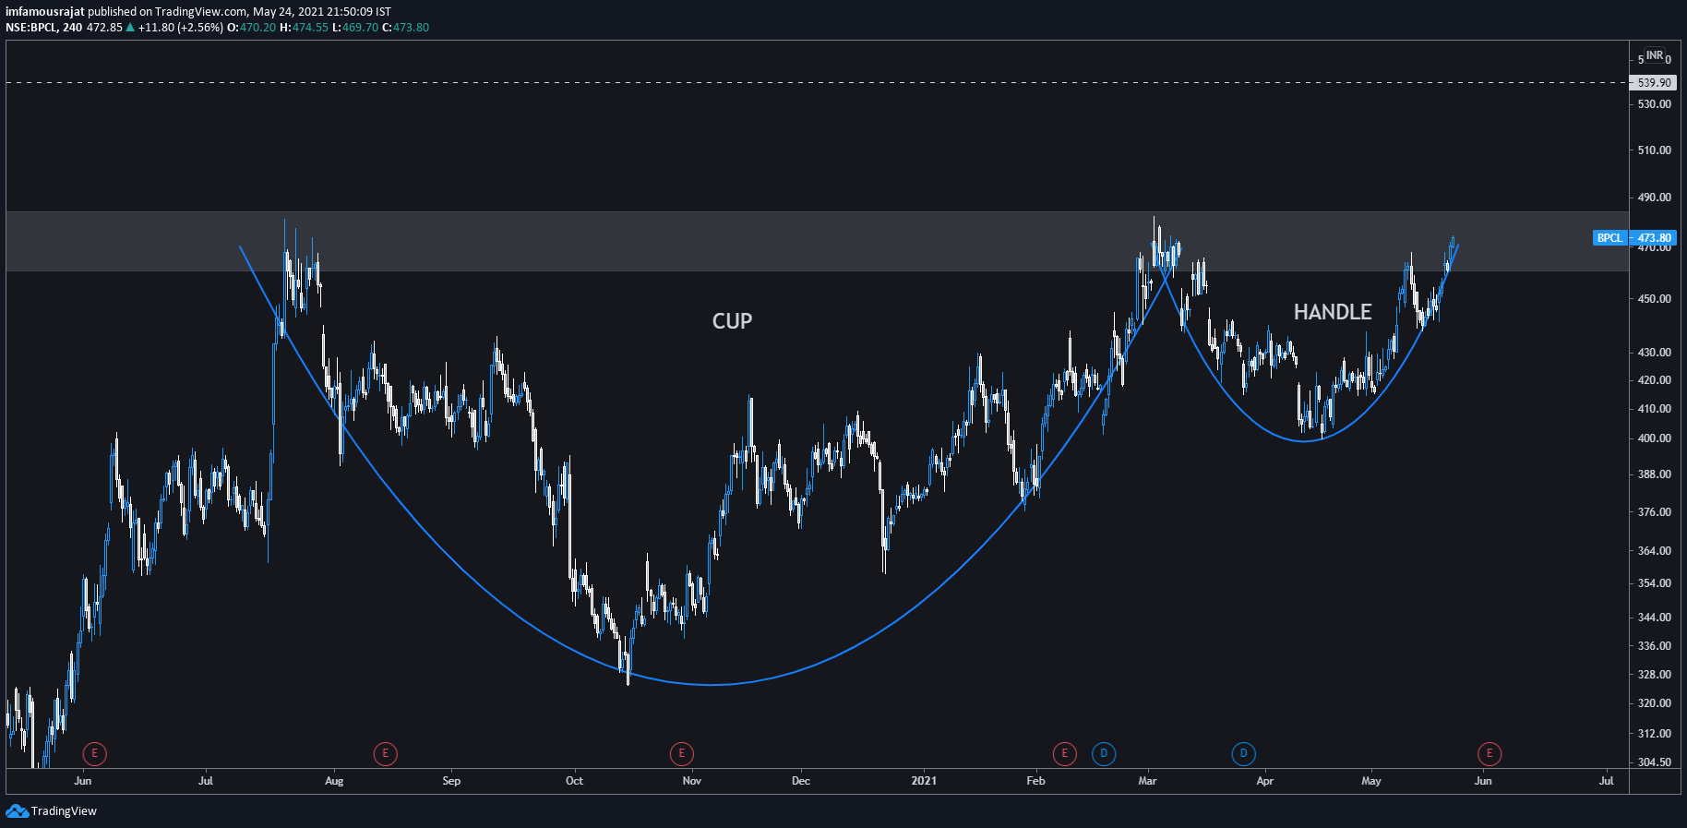Image resolution: width=1687 pixels, height=828 pixels.
Task: Click the 490.00 price axis label
Action: pyautogui.click(x=1654, y=197)
